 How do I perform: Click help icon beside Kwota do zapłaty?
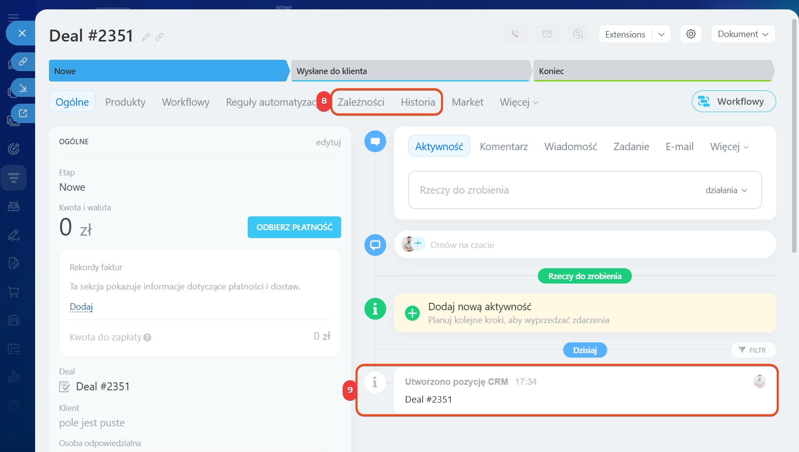147,337
